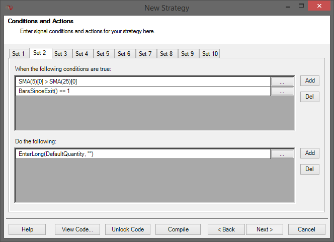
Task: Go to the Set 10 tab
Action: (x=210, y=54)
